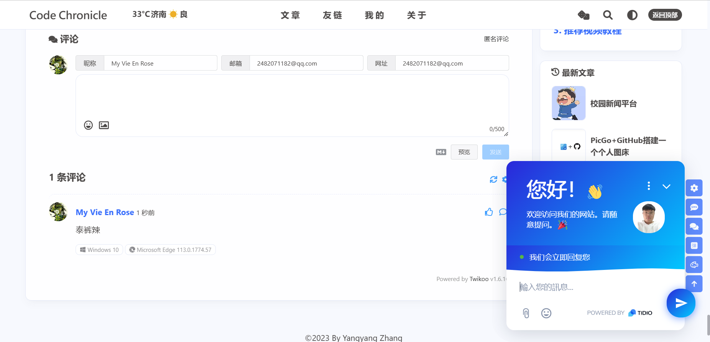Click the 最新文章 heading
The height and width of the screenshot is (342, 710).
coord(578,72)
